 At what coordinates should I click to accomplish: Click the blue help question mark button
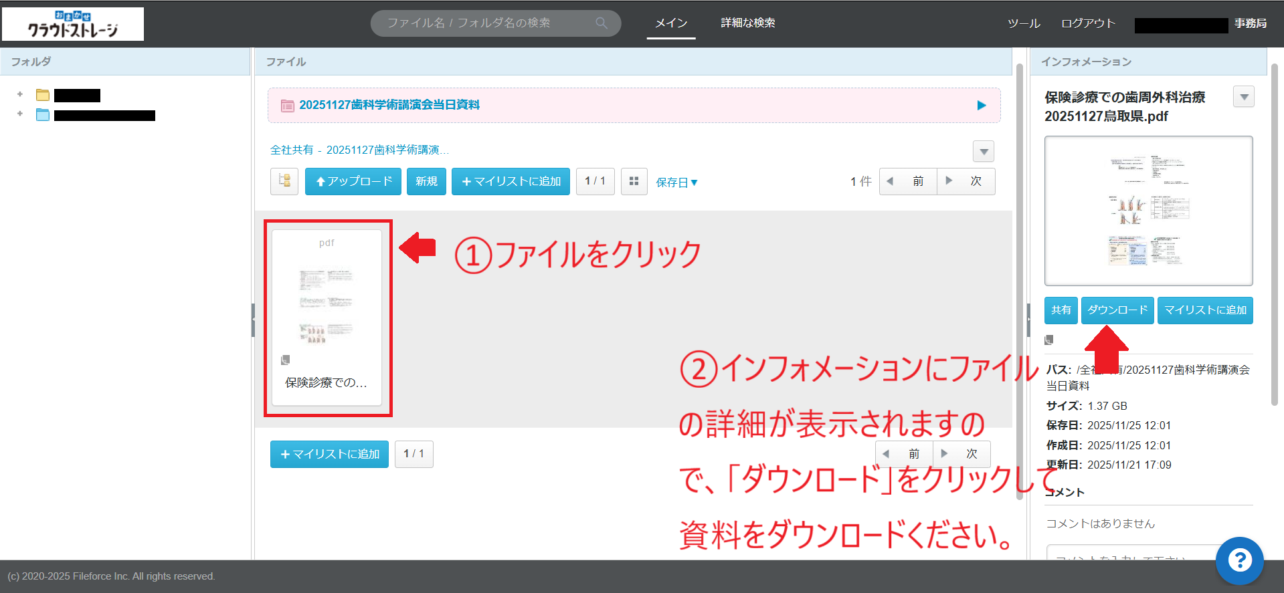coord(1239,560)
